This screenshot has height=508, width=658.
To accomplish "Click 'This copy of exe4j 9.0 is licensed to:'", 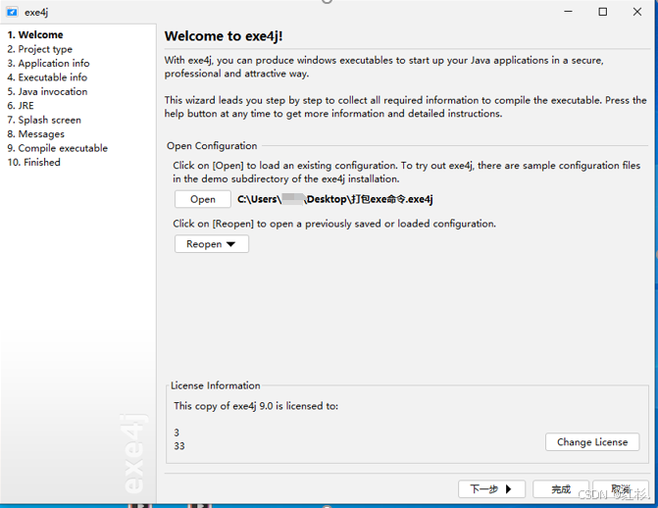I will click(x=256, y=406).
